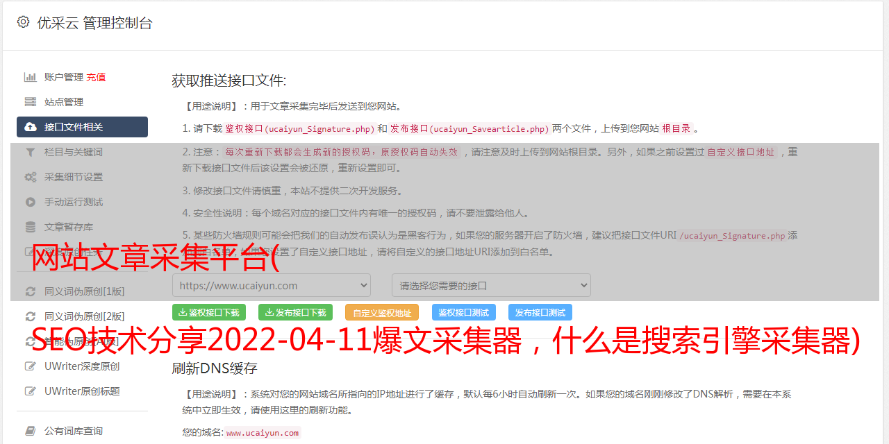This screenshot has width=889, height=444.
Task: Click the 鉴权接口(ucaiyun_Signature.php) code text
Action: 300,128
